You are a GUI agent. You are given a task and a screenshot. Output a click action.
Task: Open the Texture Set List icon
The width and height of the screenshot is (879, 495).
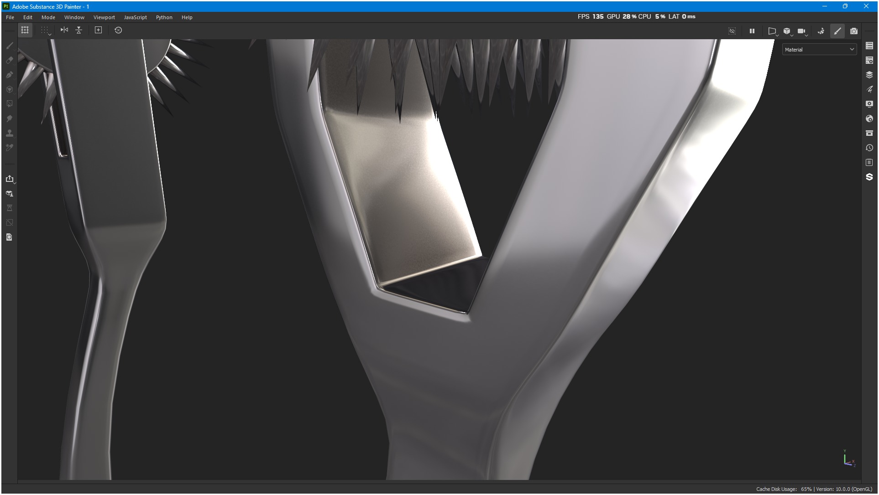click(869, 46)
